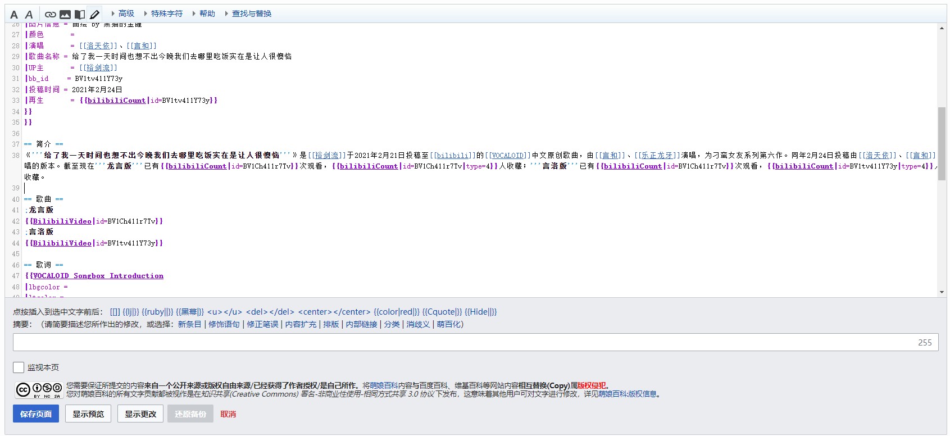Click the 显示预览 button

[88, 414]
